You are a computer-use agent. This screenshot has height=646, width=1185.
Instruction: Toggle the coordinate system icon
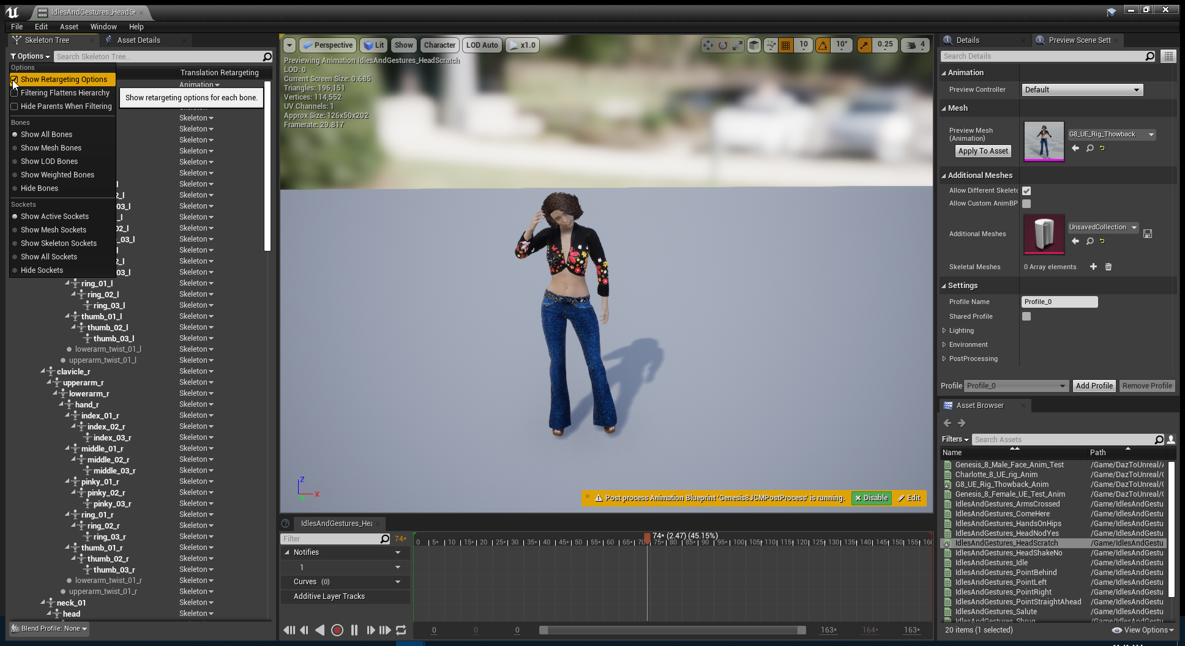[755, 45]
